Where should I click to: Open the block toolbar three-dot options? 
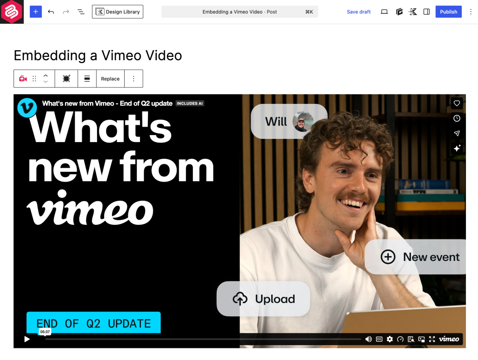tap(134, 79)
